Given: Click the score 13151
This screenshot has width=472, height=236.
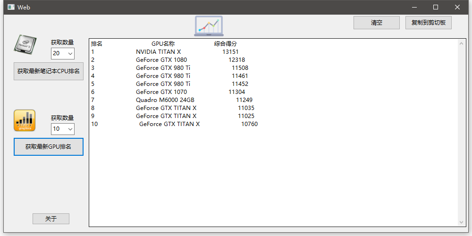Looking at the screenshot, I should 231,52.
